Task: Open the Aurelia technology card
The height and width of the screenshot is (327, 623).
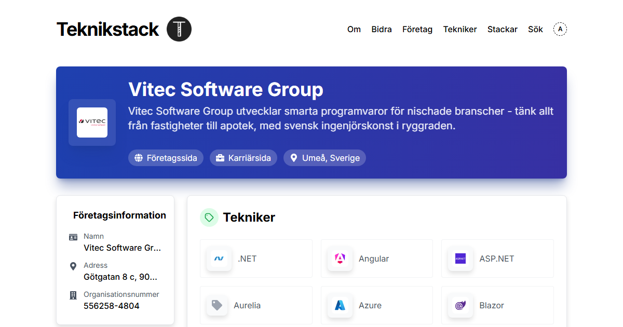Action: pyautogui.click(x=256, y=305)
